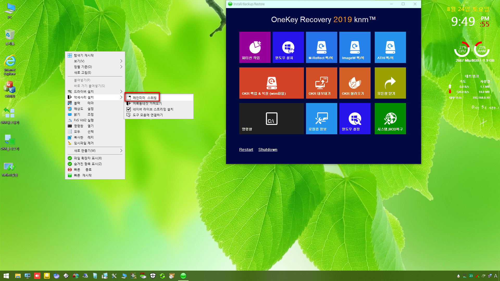Select the Reflect실행 desktop shortcut

(10, 169)
